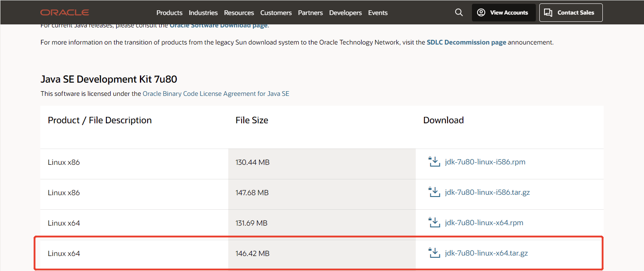Go to the Events menu item
The height and width of the screenshot is (271, 644).
[x=378, y=13]
